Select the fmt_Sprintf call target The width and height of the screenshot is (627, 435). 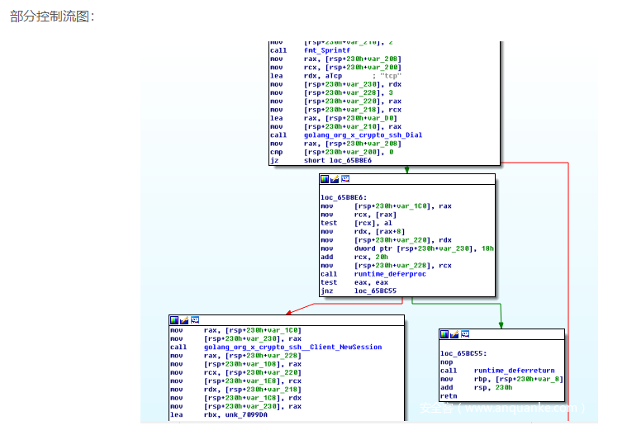coord(327,50)
